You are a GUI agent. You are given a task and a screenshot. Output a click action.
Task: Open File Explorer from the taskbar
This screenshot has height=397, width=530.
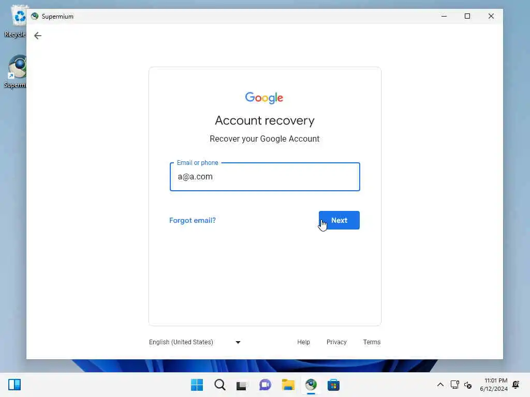click(288, 385)
